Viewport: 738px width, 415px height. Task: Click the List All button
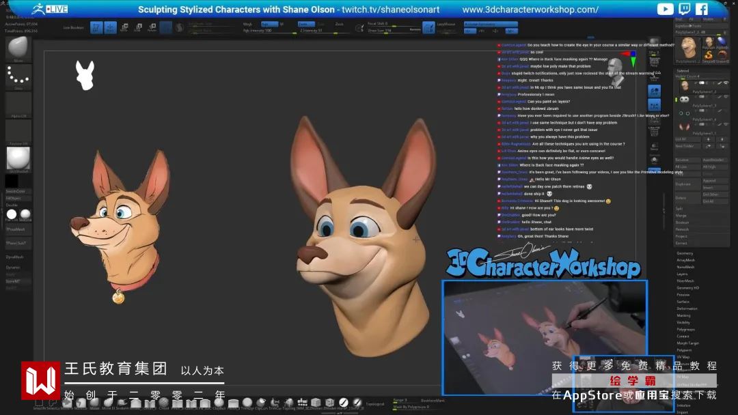[x=687, y=140]
